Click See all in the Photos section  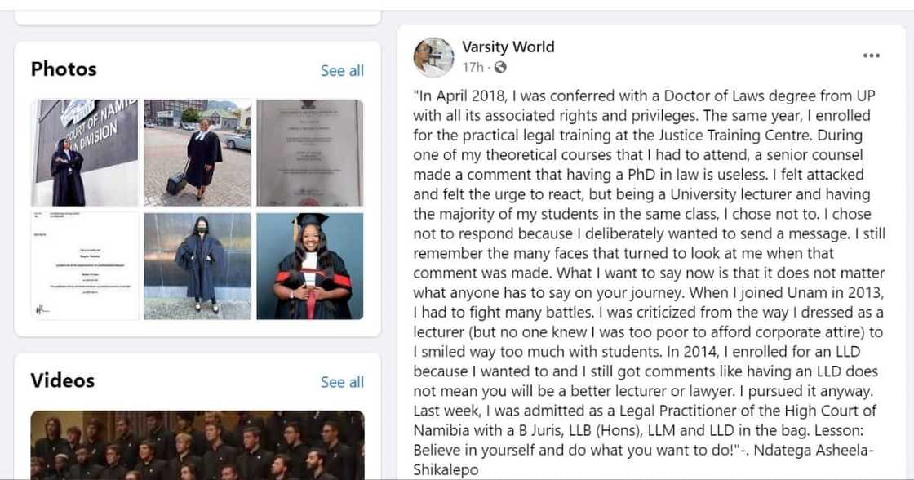click(x=342, y=71)
